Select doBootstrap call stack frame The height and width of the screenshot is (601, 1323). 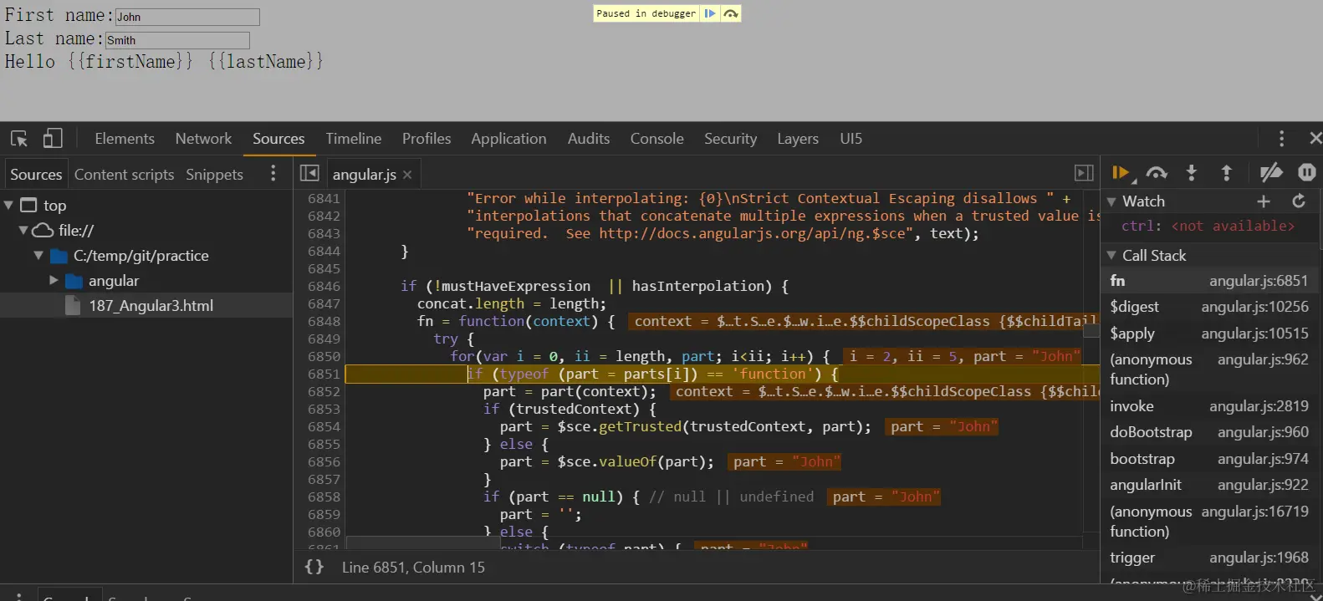point(1209,432)
